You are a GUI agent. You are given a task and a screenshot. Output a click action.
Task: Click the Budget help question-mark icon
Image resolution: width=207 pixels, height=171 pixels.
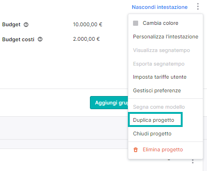pos(26,25)
